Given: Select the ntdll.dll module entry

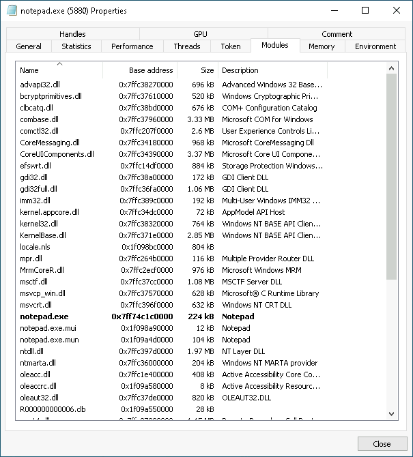Looking at the screenshot, I should point(33,351).
